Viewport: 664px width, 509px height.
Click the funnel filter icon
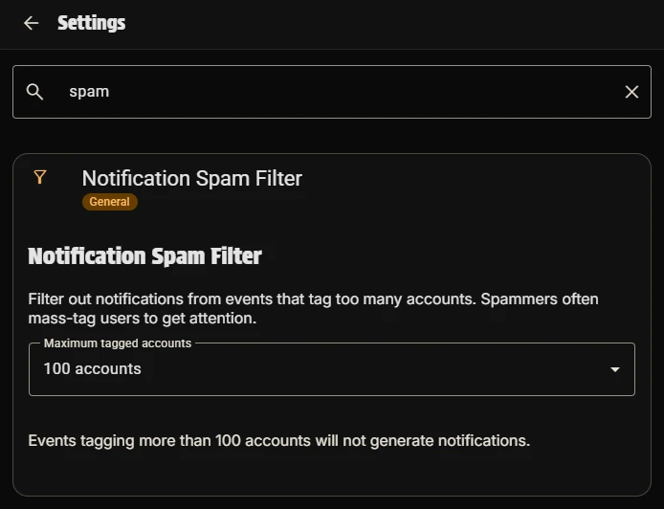tap(39, 177)
